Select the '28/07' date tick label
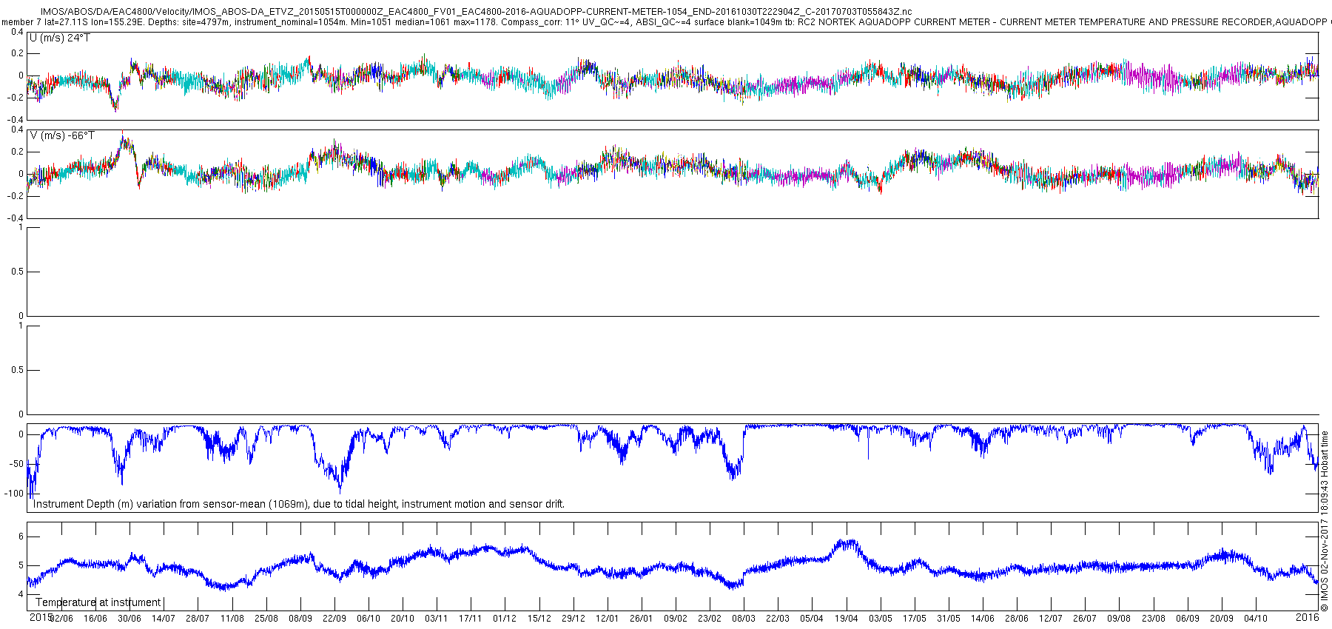This screenshot has height=629, width=1332. click(x=198, y=619)
